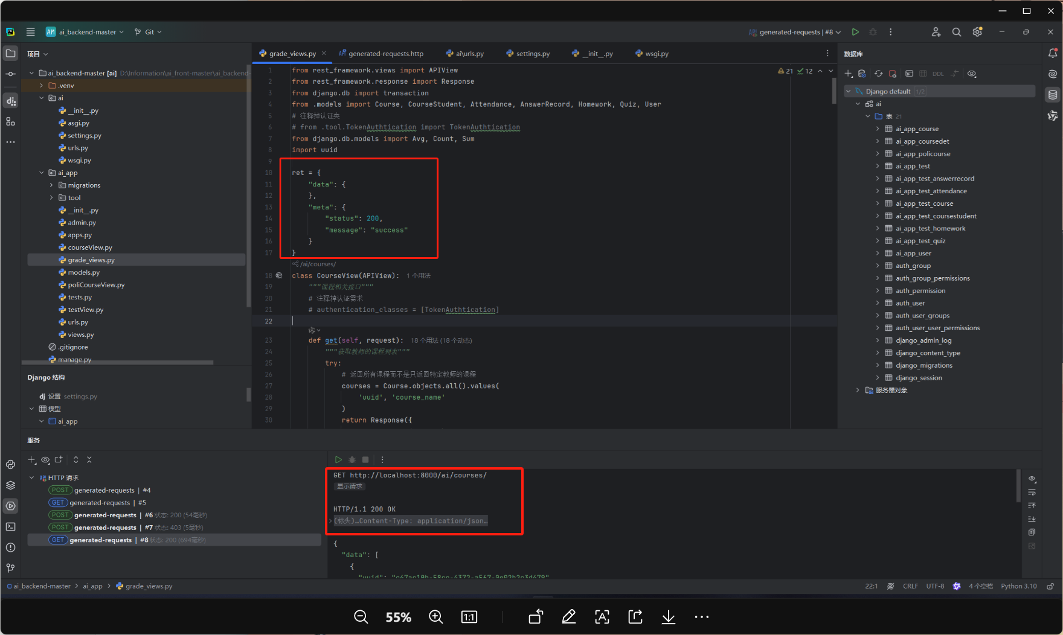
Task: Refresh the database connection
Action: (878, 74)
